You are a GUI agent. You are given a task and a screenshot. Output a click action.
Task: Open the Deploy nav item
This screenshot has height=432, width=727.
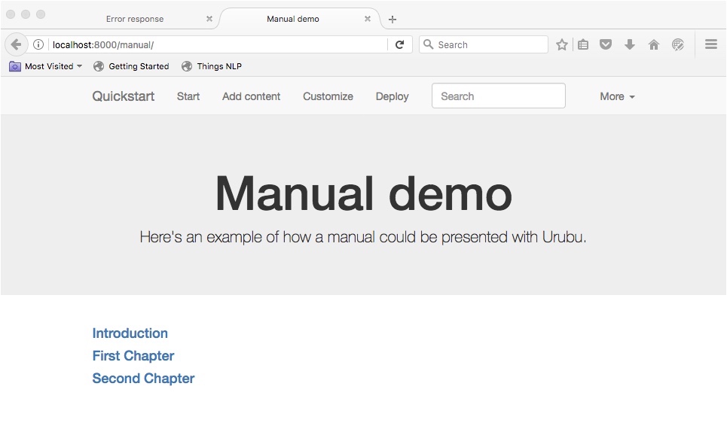(393, 96)
